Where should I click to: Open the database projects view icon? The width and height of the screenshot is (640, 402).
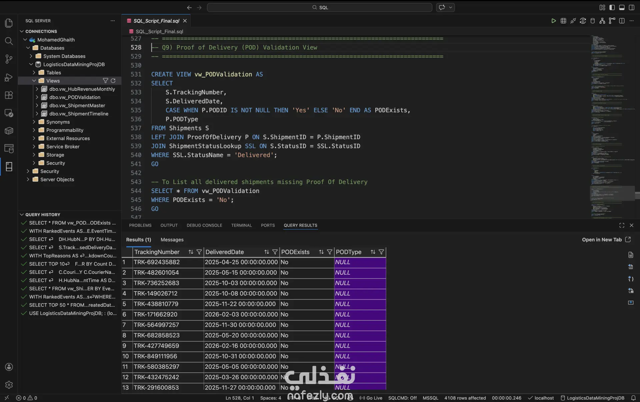click(x=9, y=149)
